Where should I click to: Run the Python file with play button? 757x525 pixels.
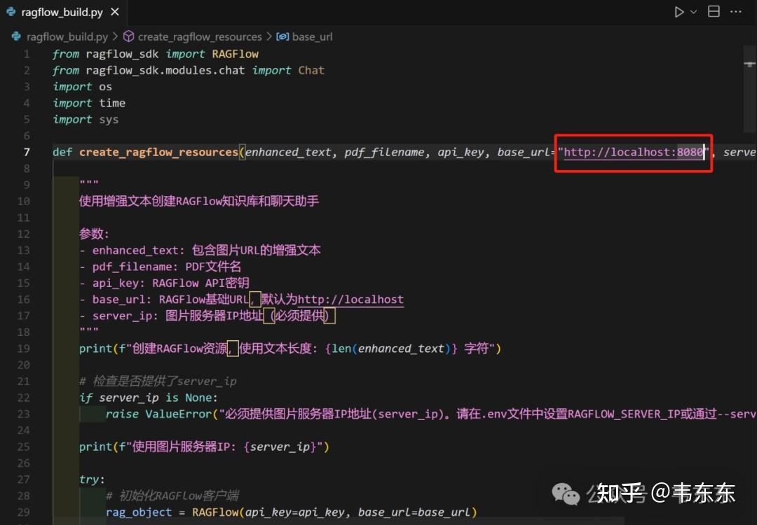point(679,12)
